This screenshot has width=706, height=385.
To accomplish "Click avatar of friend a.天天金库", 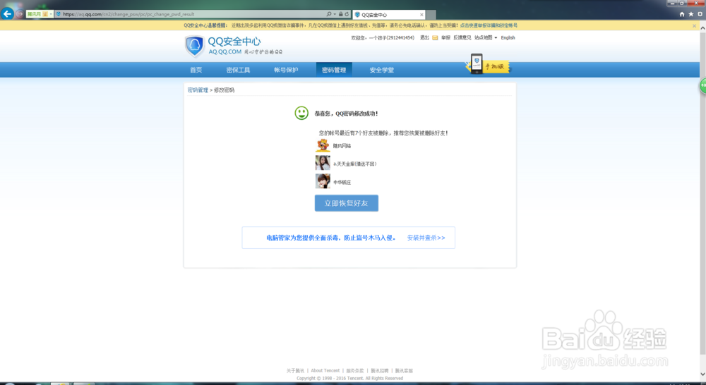I will (323, 163).
